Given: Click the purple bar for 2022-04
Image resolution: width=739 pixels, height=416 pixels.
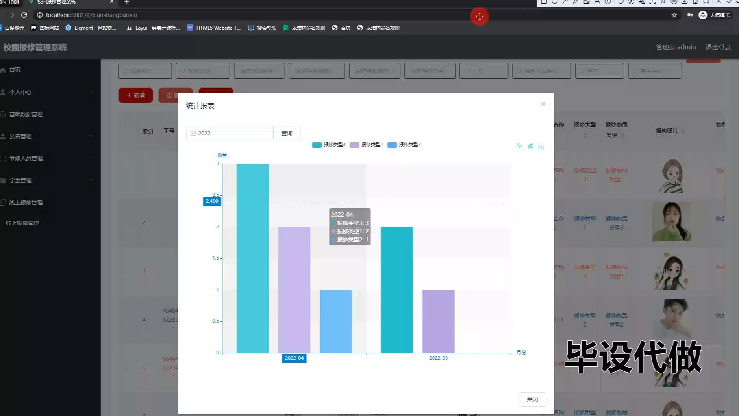Looking at the screenshot, I should pos(294,290).
